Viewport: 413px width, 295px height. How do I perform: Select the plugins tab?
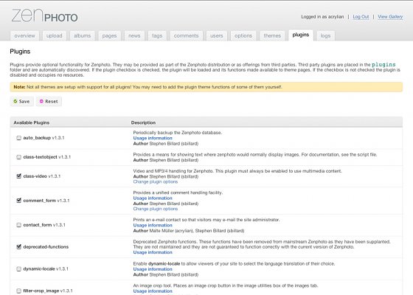tap(301, 35)
